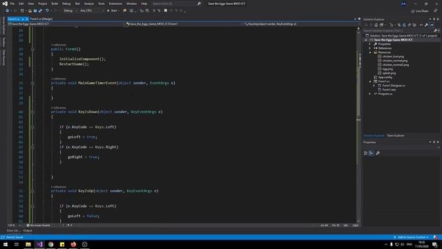Expand the References node

coord(370,48)
